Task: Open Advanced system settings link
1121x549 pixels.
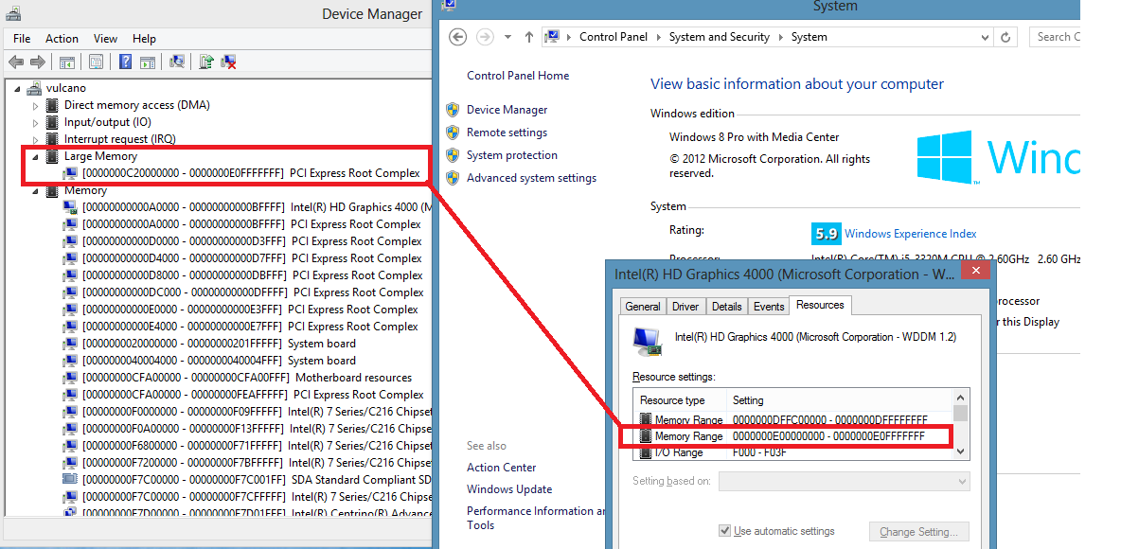Action: coord(531,178)
